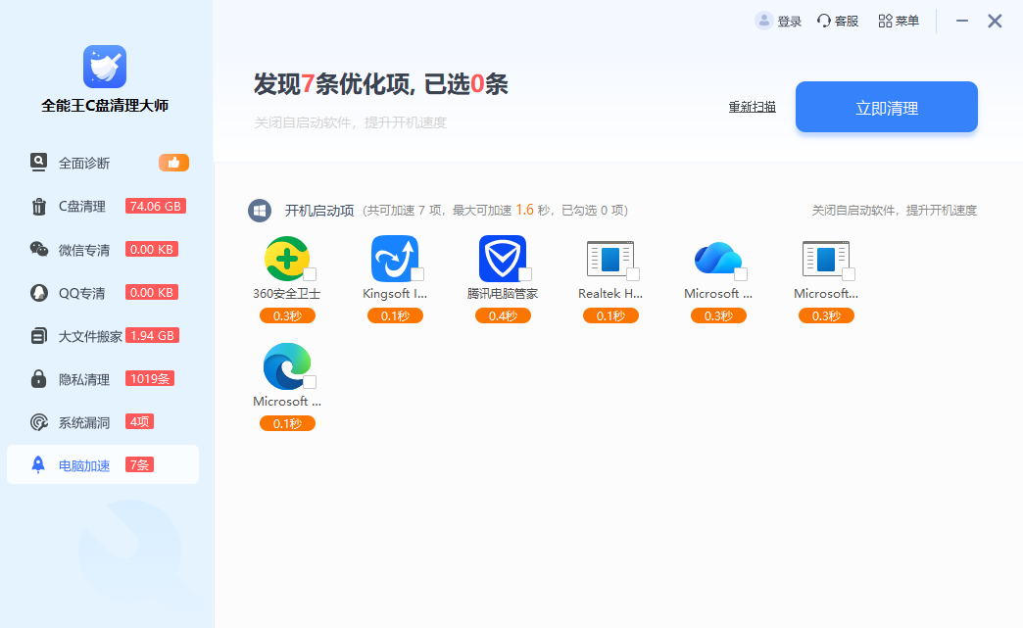Screen dimensions: 1023x628
Task: Click the 全能王C盘清理大师 app logo
Action: (105, 67)
